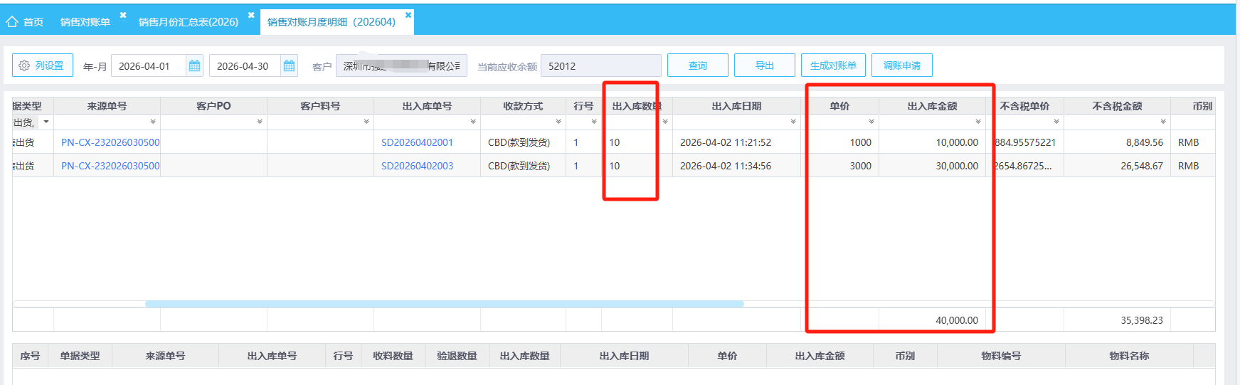The height and width of the screenshot is (385, 1240).
Task: Open calendar for start date 2026-04-01
Action: [194, 66]
